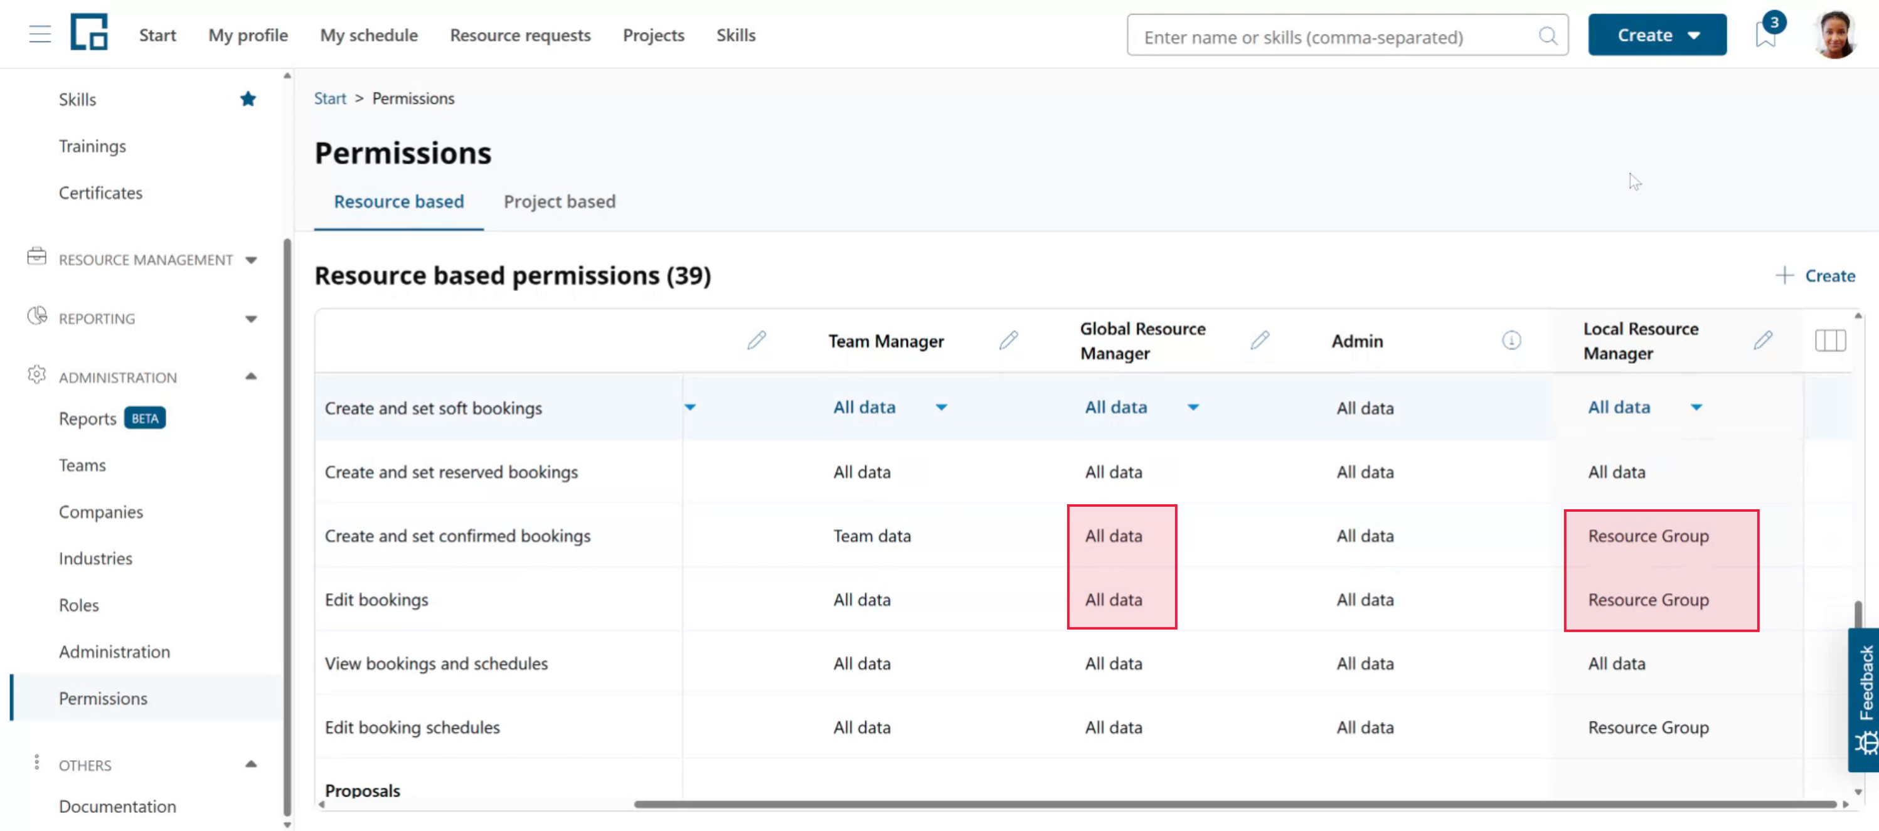The height and width of the screenshot is (831, 1879).
Task: Click the pencil icon in the first column header
Action: click(x=757, y=341)
